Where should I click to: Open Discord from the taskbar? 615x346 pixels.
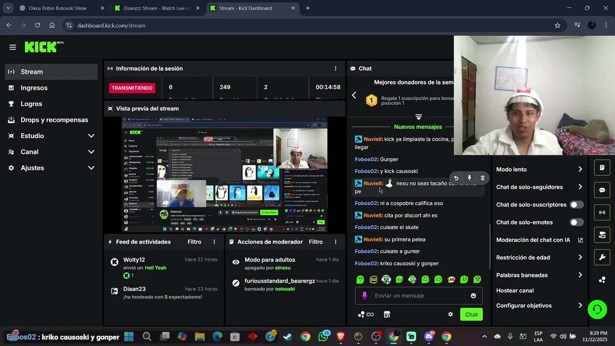click(x=429, y=336)
